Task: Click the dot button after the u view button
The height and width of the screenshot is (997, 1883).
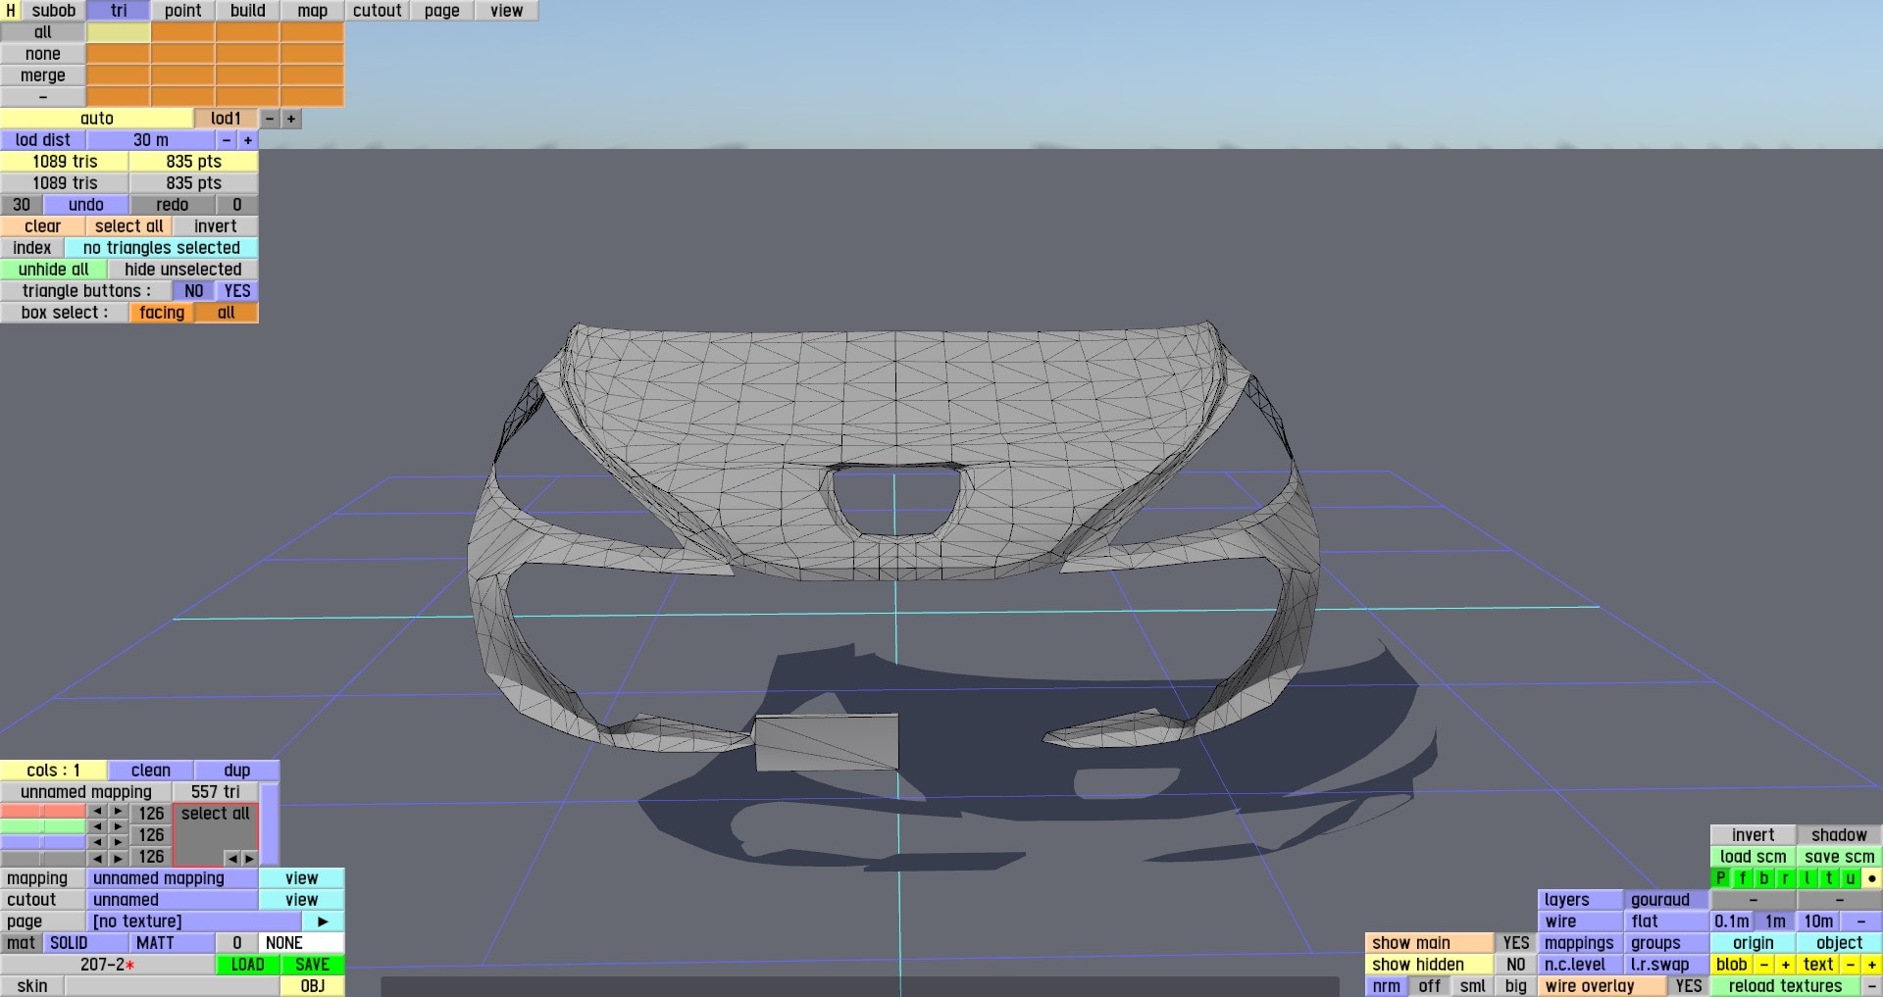Action: point(1871,878)
